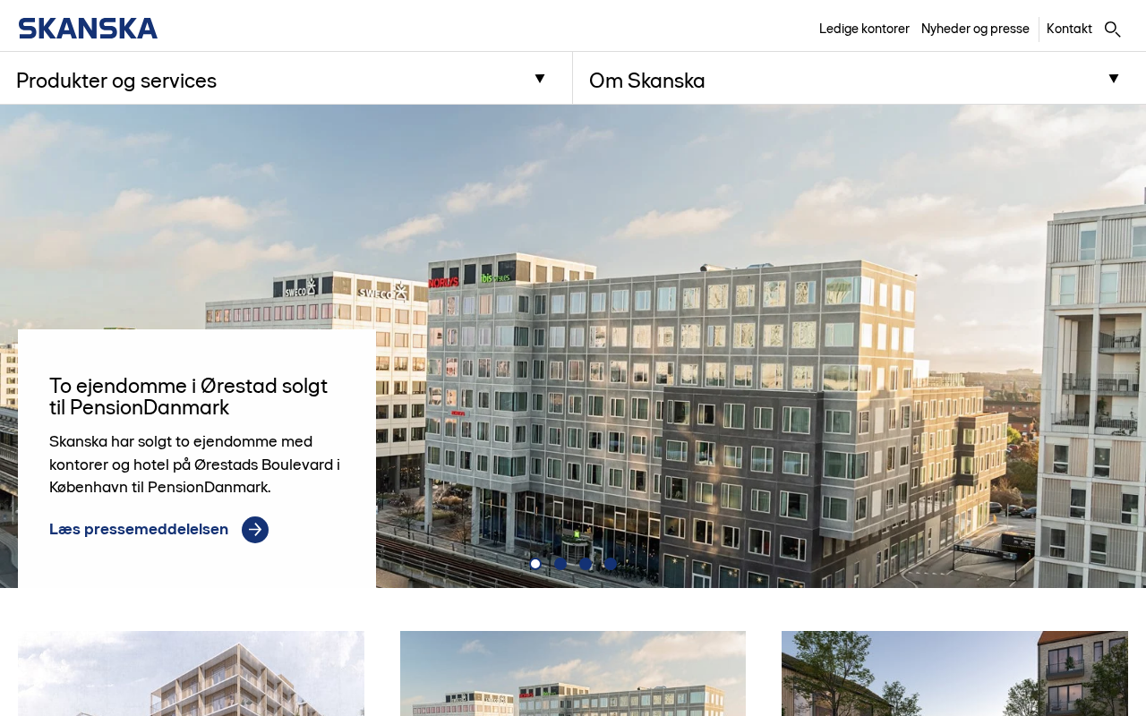The image size is (1146, 716).
Task: Click the Om Skanska triangle arrow
Action: [x=1114, y=79]
